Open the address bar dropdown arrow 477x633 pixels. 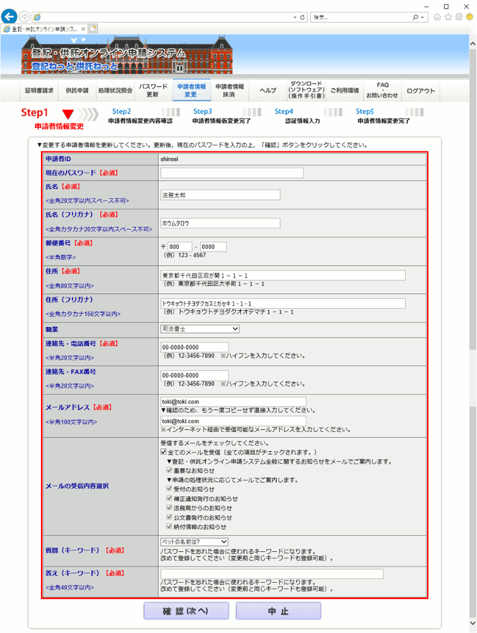pyautogui.click(x=295, y=18)
